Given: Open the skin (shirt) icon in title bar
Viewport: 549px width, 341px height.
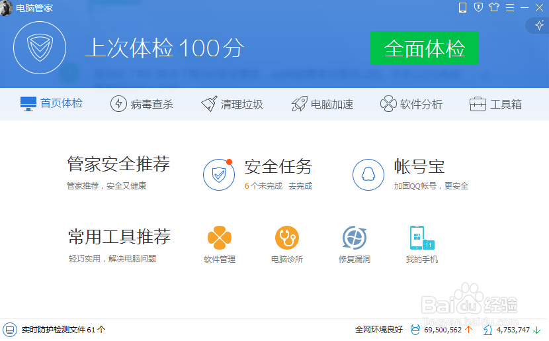Looking at the screenshot, I should click(494, 7).
